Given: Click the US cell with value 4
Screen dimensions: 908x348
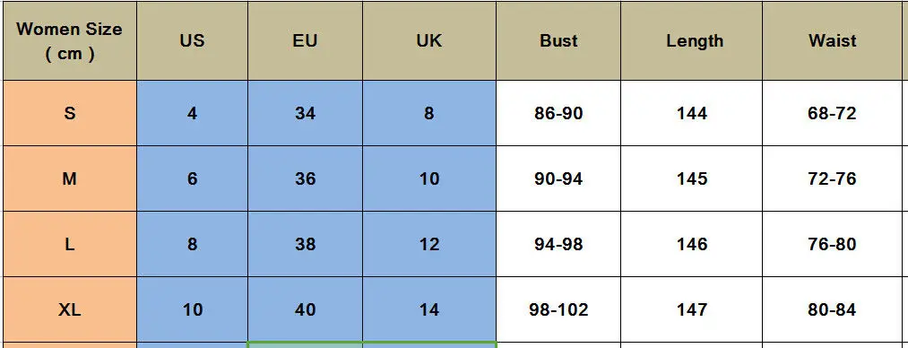Looking at the screenshot, I should [192, 113].
